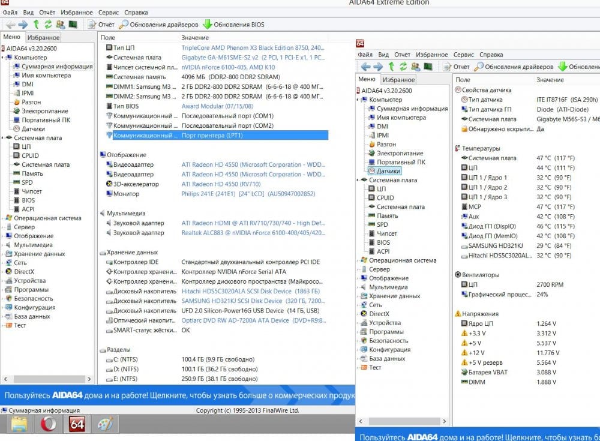Select ЦП 1 / Ядро 2 temperature row
This screenshot has width=600, height=441.
point(516,187)
